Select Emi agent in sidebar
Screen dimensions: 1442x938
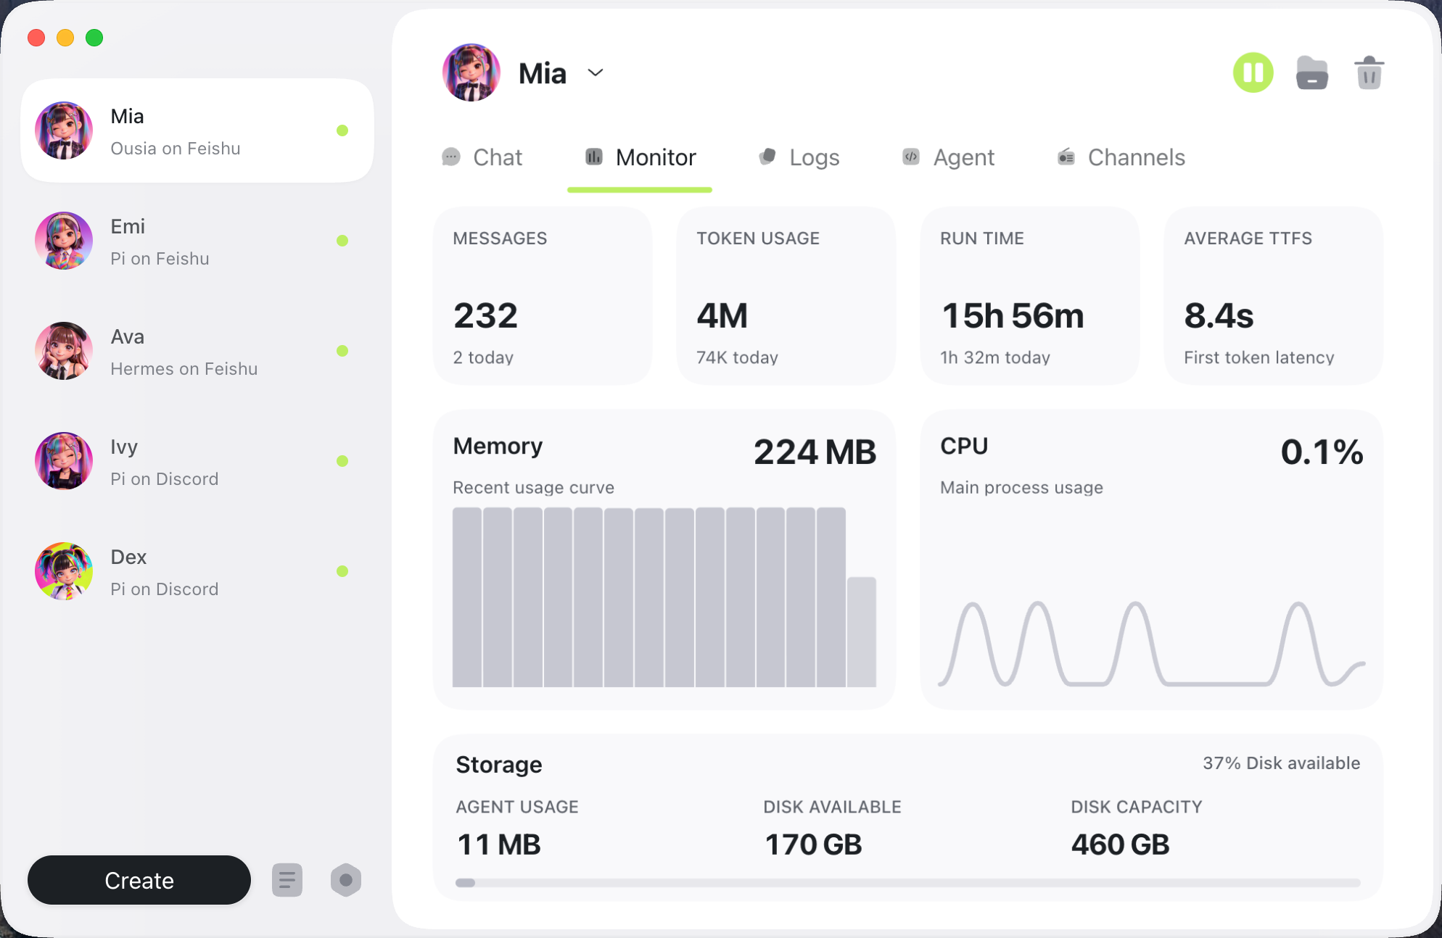197,241
